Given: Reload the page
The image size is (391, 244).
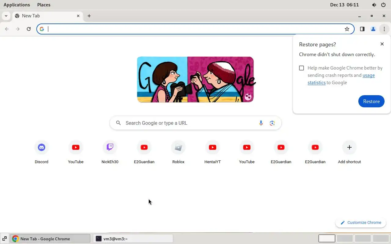Looking at the screenshot, I should coord(29,29).
